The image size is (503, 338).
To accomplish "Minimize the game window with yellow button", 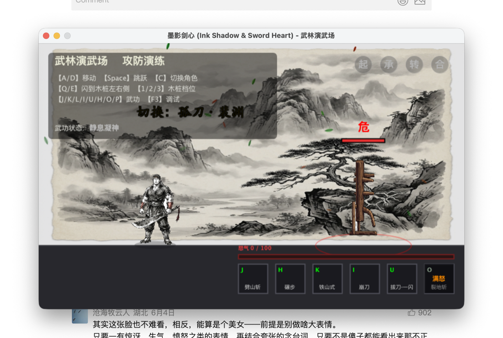I will (x=57, y=36).
